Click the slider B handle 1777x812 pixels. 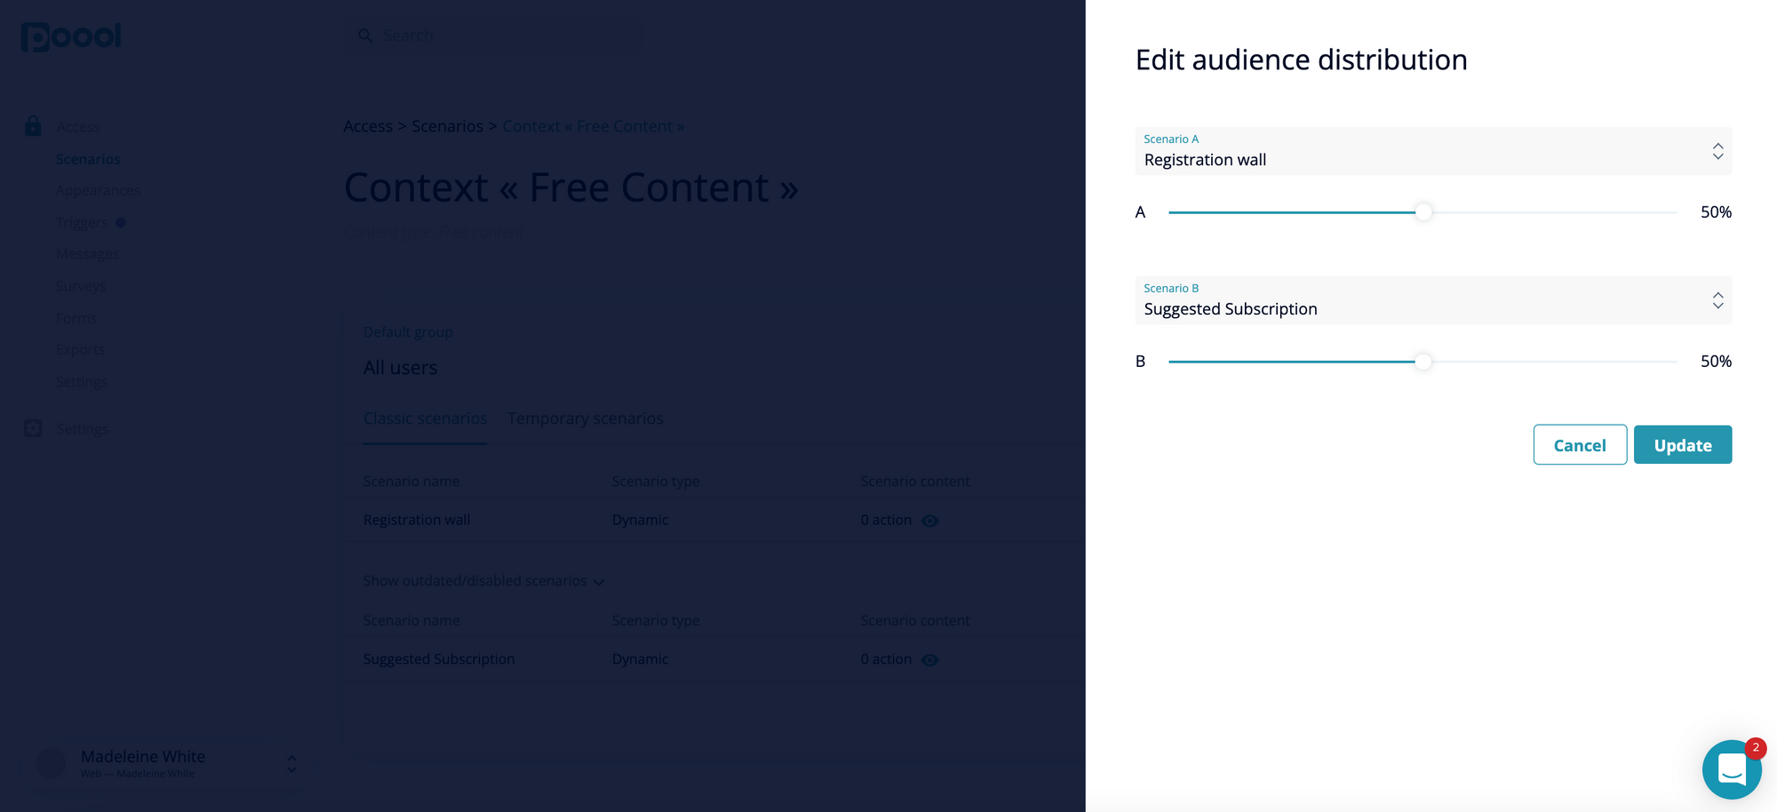[1423, 362]
